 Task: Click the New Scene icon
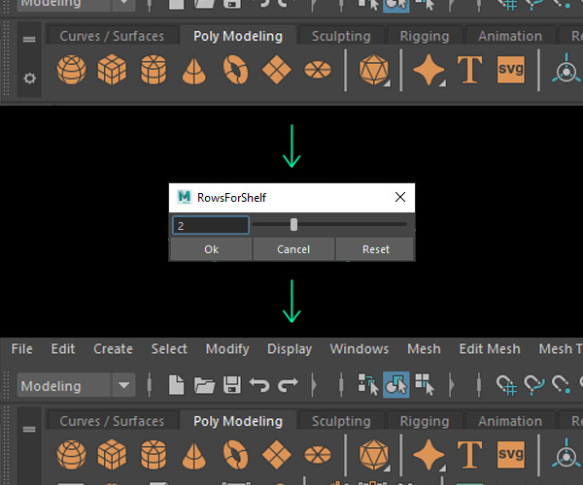click(176, 385)
